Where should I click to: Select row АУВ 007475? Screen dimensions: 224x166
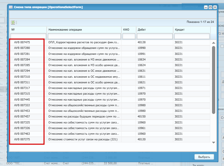coord(110,42)
